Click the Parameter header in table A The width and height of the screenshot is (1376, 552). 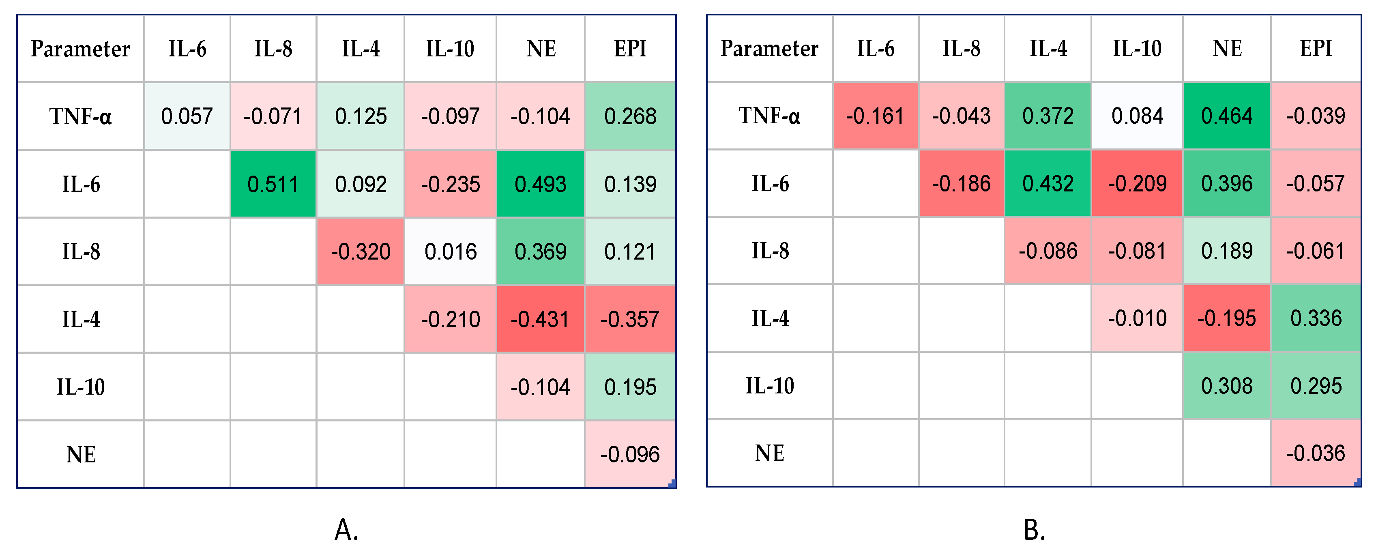tap(80, 49)
